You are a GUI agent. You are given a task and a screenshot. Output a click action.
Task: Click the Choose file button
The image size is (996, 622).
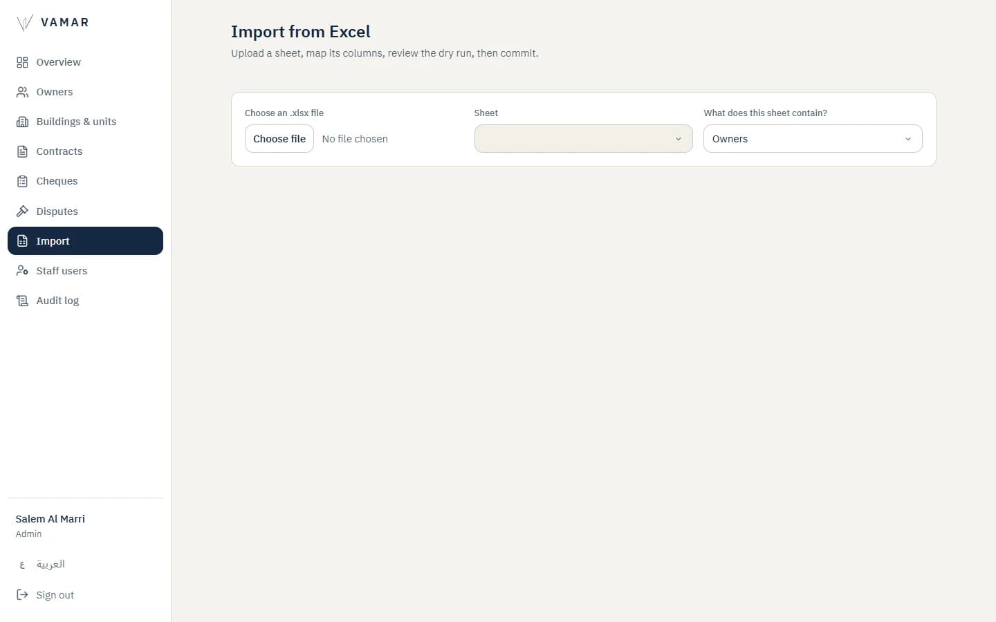coord(279,139)
